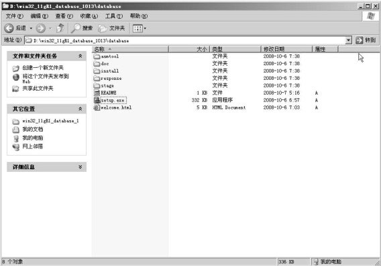
Task: Click inside the address bar path field
Action: point(184,40)
